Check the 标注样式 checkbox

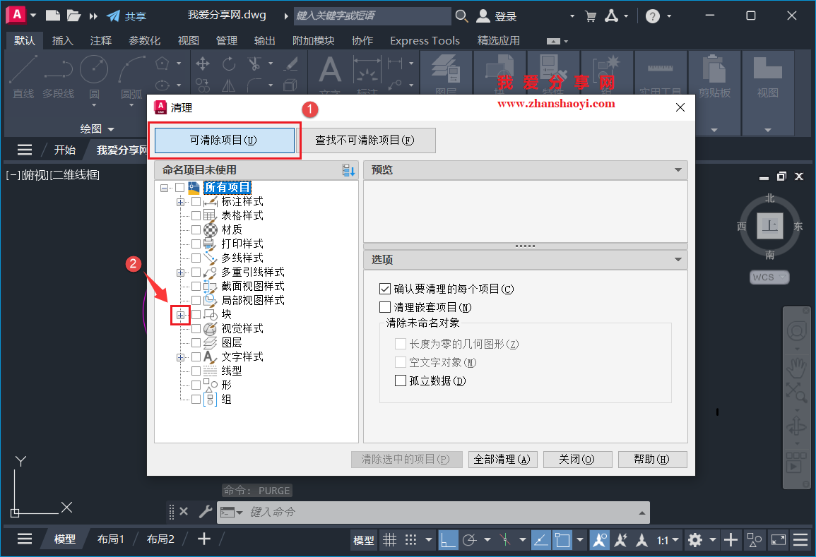point(196,201)
